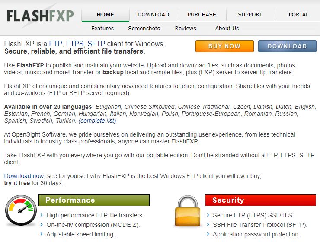
Task: Click the red Security heading banner
Action: point(260,200)
